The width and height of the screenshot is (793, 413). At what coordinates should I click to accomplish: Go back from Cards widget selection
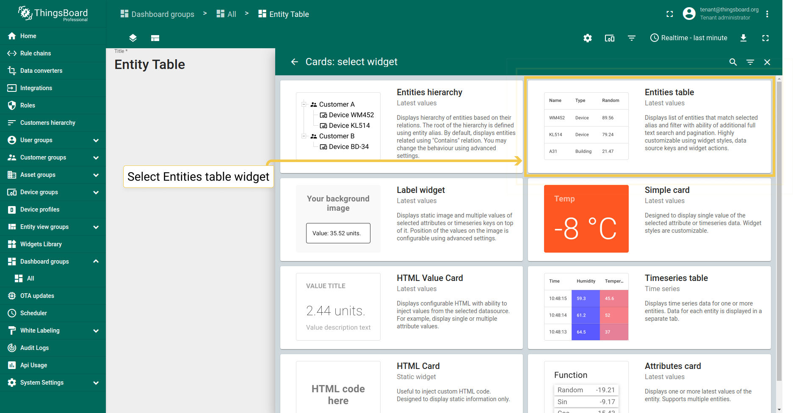pyautogui.click(x=295, y=62)
